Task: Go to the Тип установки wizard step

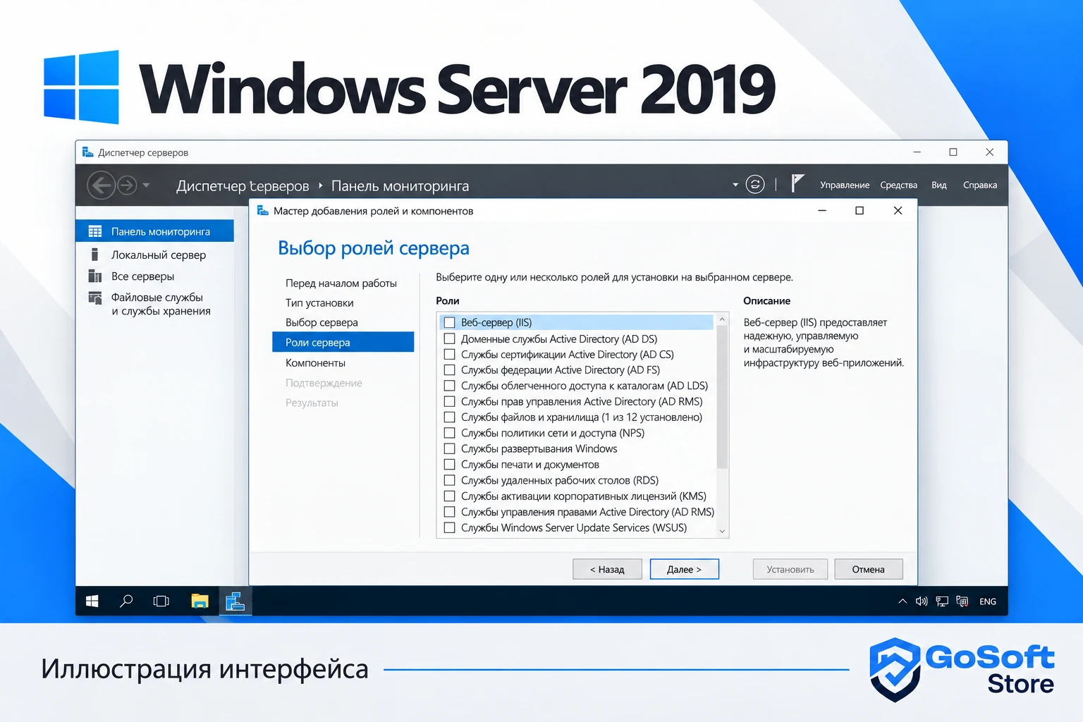Action: click(319, 302)
